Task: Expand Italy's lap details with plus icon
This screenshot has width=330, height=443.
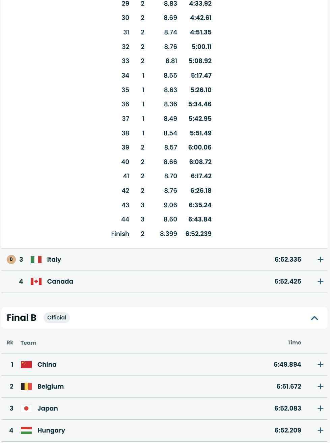Action: tap(320, 259)
